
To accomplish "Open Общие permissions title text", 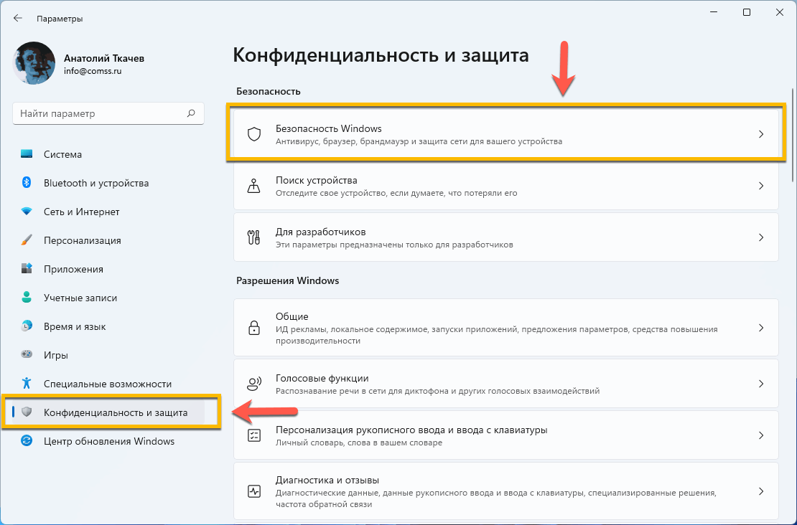I will click(x=292, y=316).
